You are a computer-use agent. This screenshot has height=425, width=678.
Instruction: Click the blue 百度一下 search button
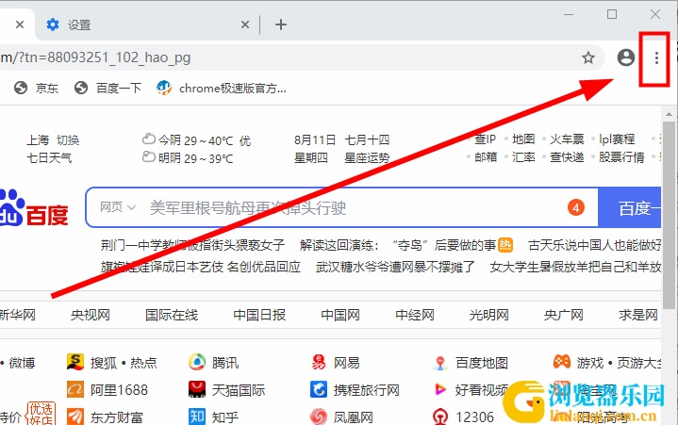point(630,207)
